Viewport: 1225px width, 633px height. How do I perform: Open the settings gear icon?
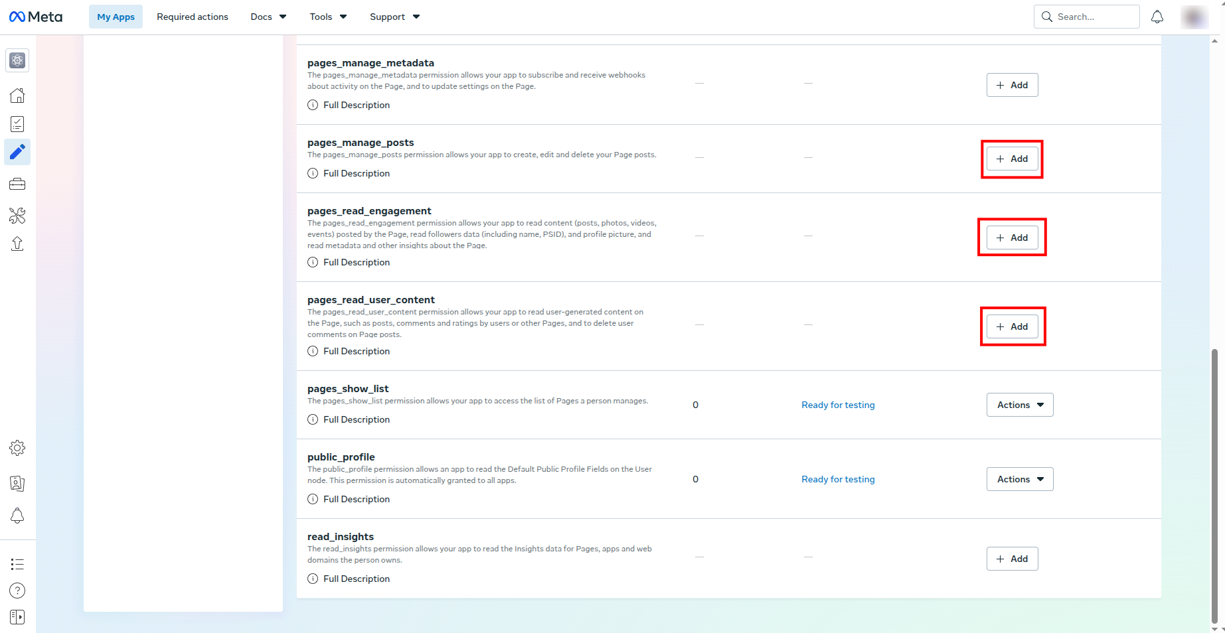tap(18, 448)
